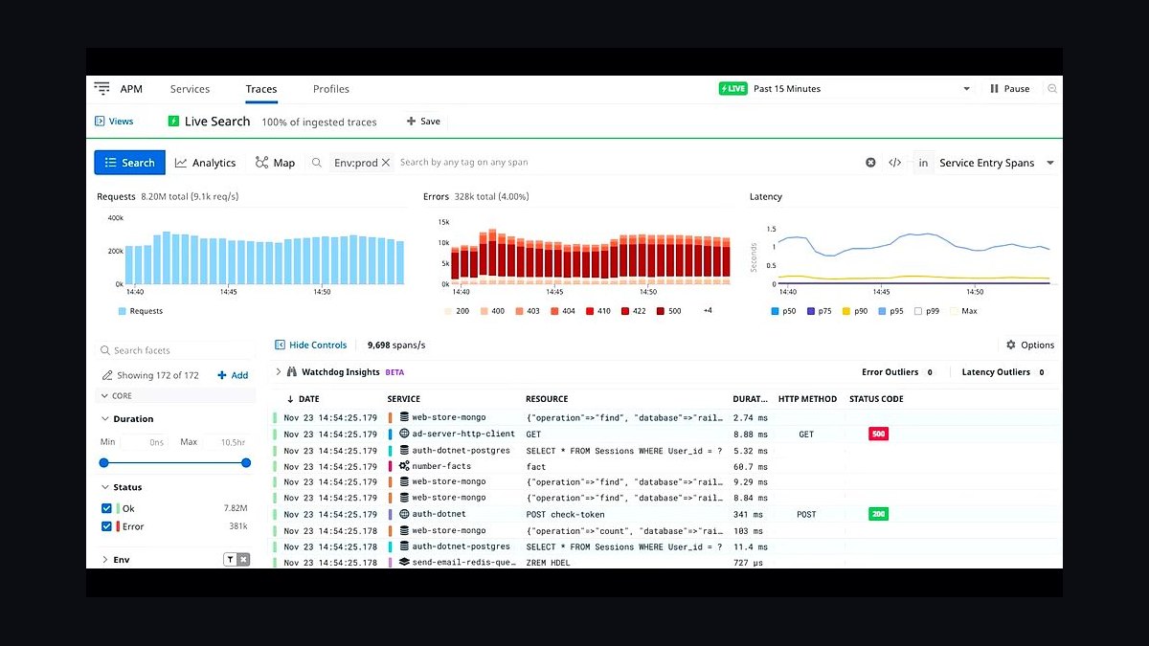Select the Search view mode

(129, 163)
